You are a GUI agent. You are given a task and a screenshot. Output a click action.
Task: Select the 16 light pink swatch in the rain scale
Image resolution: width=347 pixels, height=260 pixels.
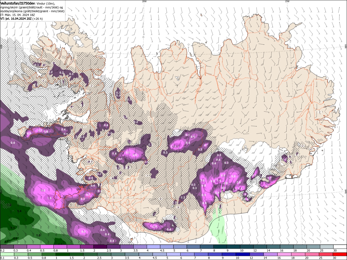[284, 254]
